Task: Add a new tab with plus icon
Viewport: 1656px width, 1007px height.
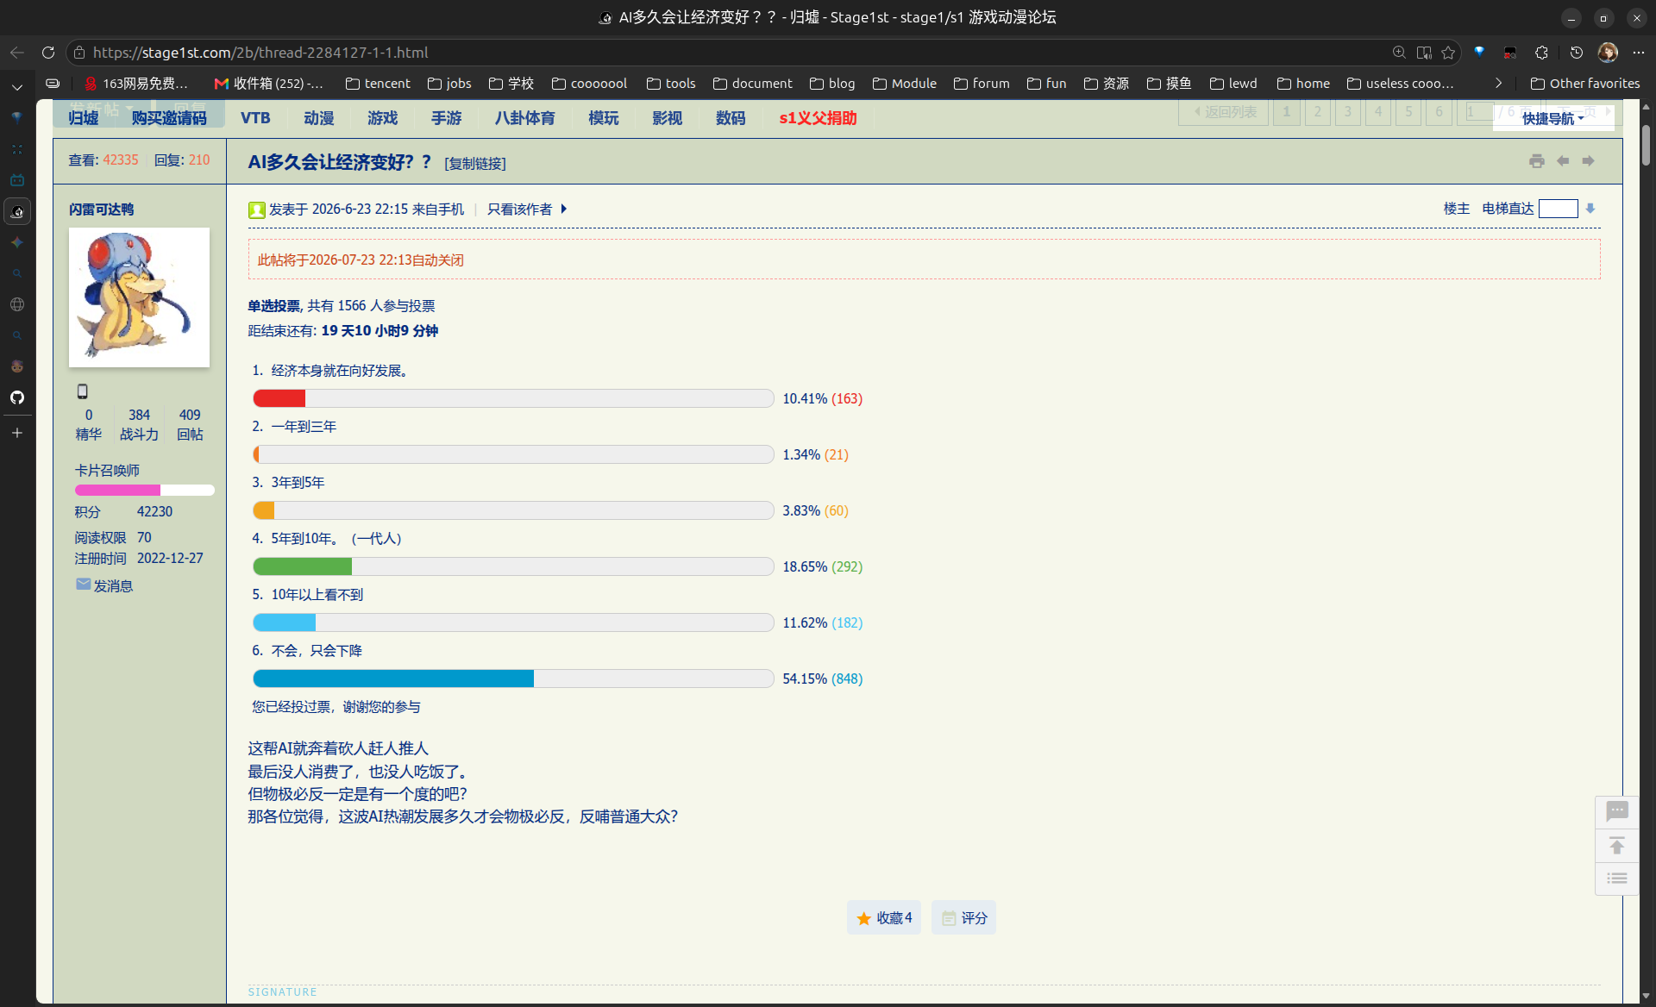Action: (17, 433)
